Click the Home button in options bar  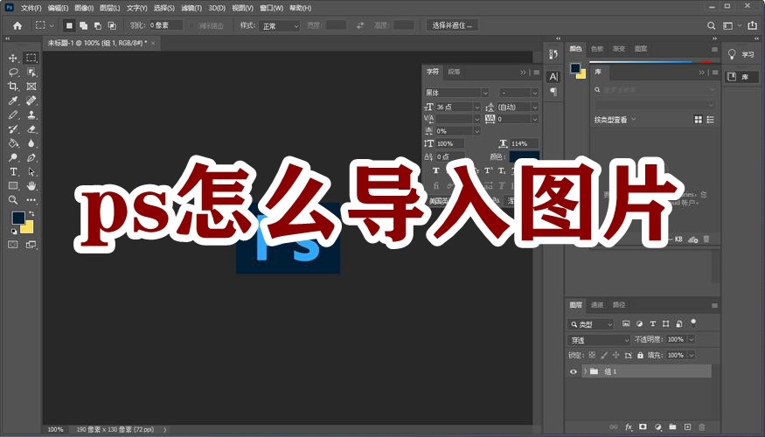click(17, 26)
